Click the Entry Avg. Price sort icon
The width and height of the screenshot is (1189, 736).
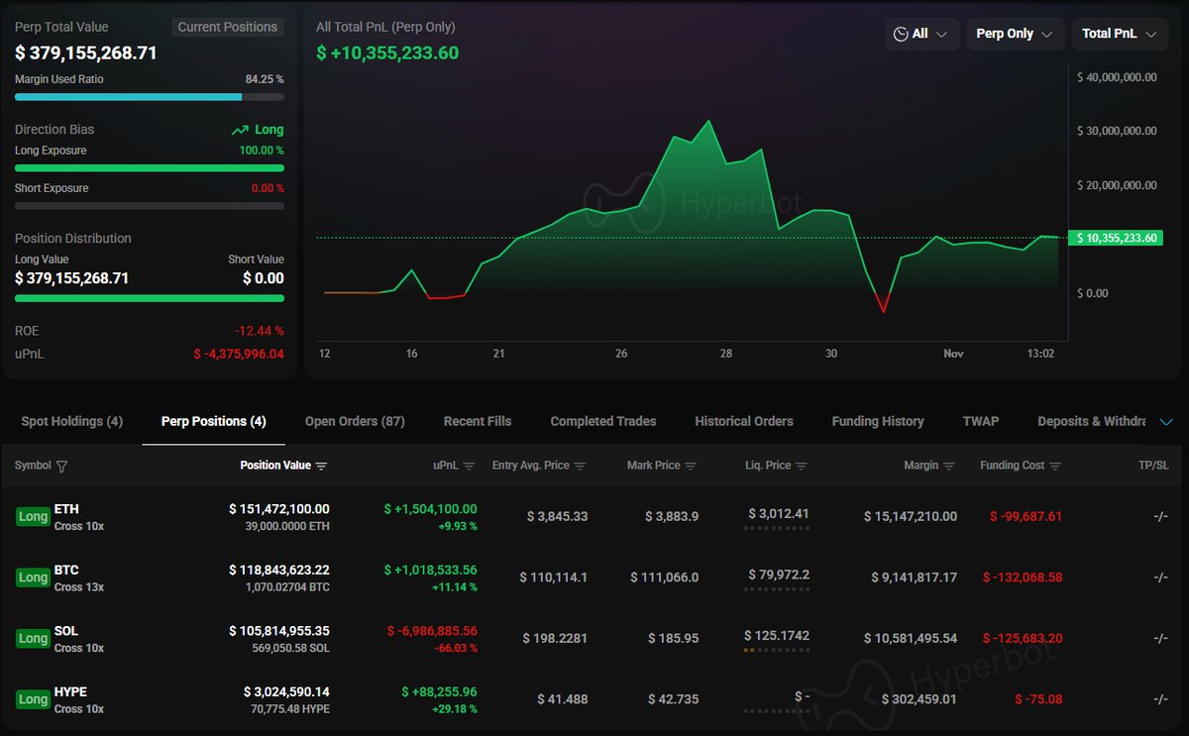point(580,467)
